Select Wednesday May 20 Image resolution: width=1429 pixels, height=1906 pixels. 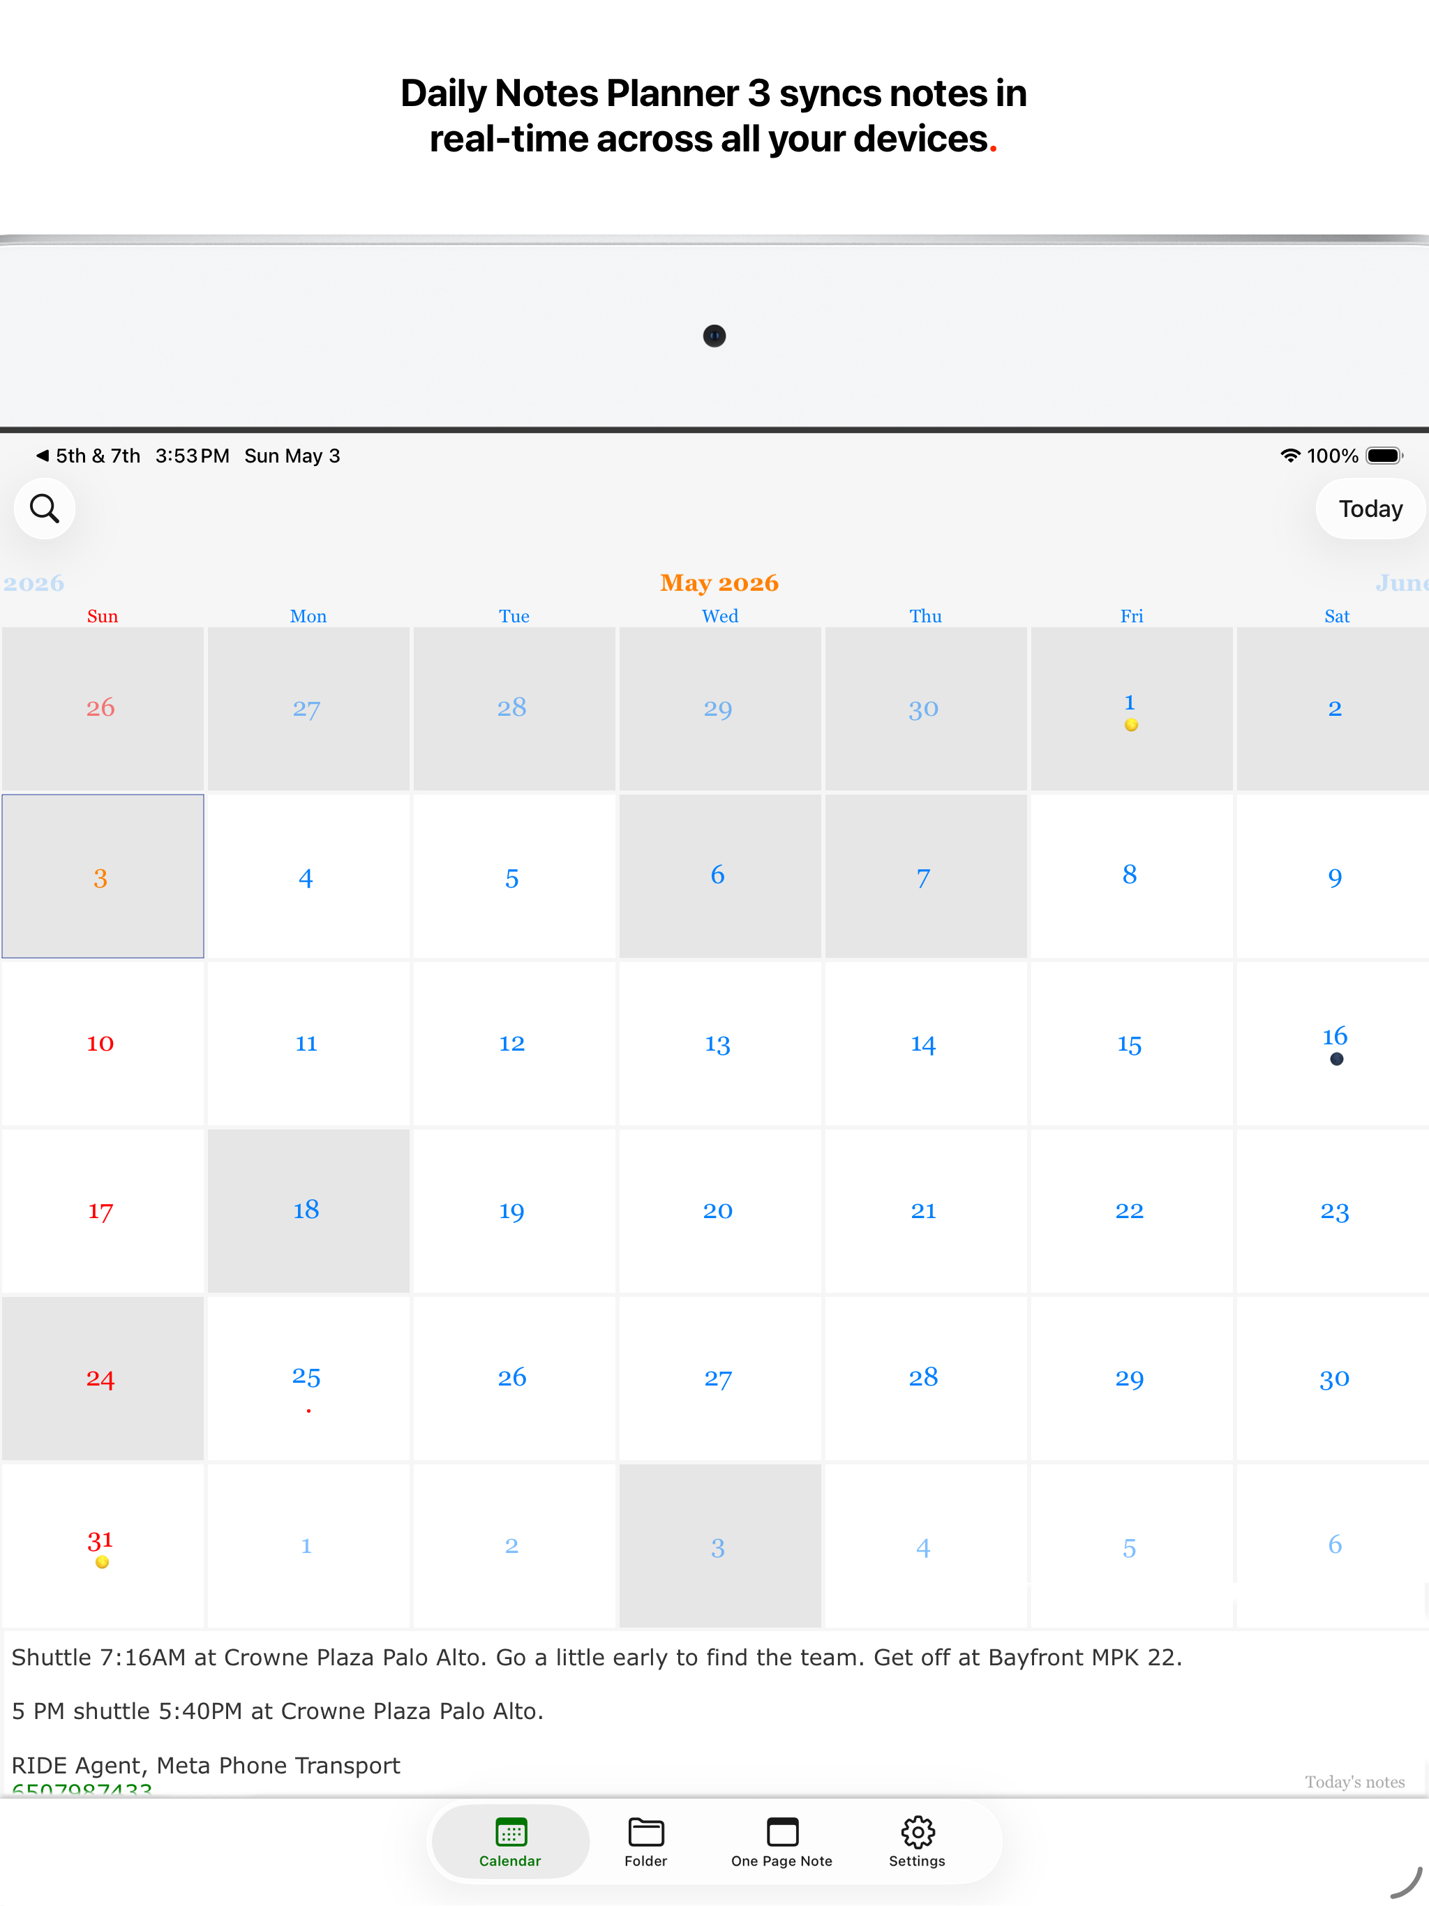719,1210
